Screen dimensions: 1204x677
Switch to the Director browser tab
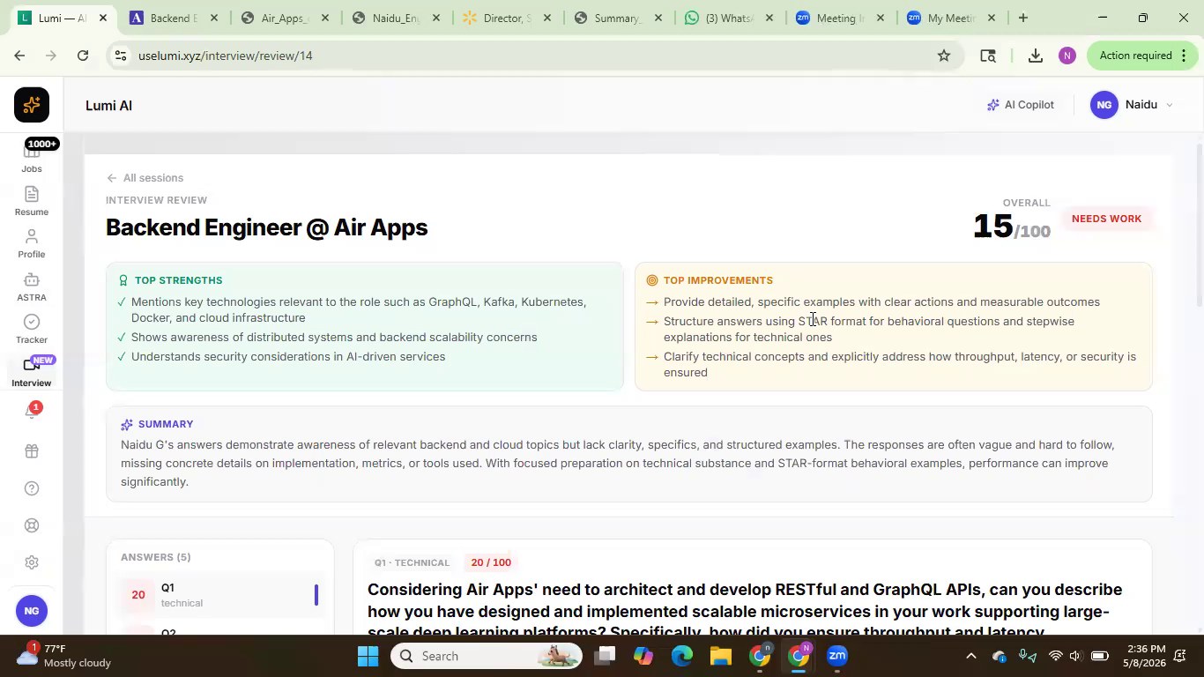tap(506, 18)
